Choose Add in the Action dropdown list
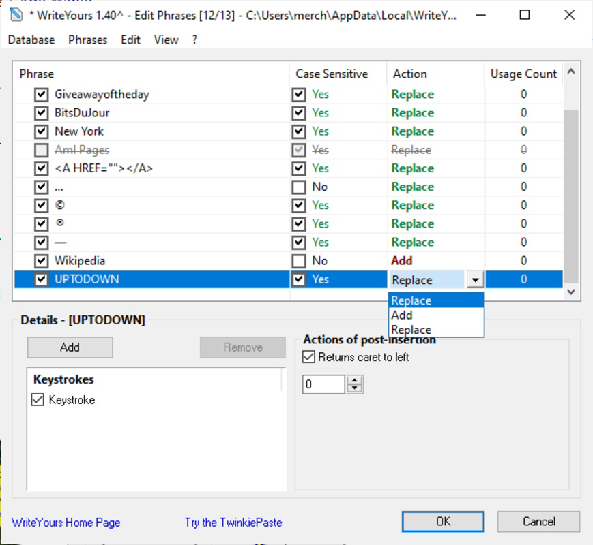This screenshot has height=545, width=593. coord(436,315)
